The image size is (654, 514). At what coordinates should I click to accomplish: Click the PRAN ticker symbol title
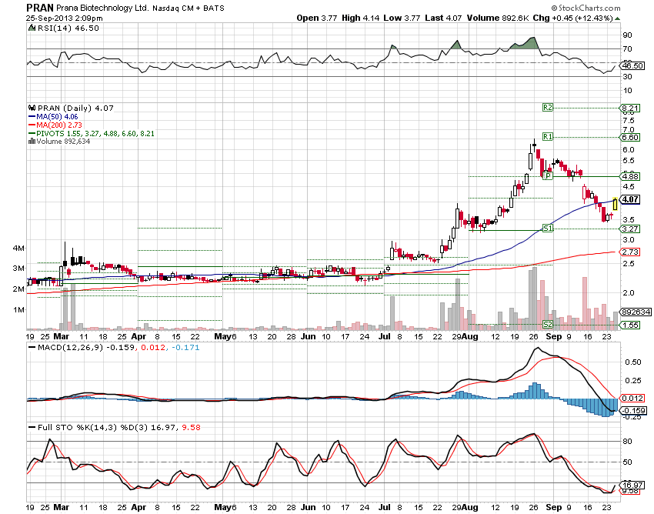[x=40, y=8]
